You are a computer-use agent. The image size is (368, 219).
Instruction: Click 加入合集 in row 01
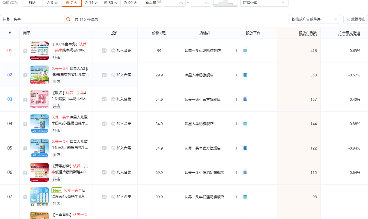tap(121, 51)
